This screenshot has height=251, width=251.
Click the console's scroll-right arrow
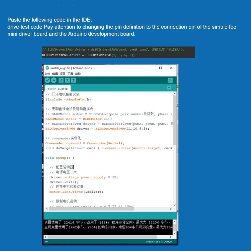coord(171,237)
